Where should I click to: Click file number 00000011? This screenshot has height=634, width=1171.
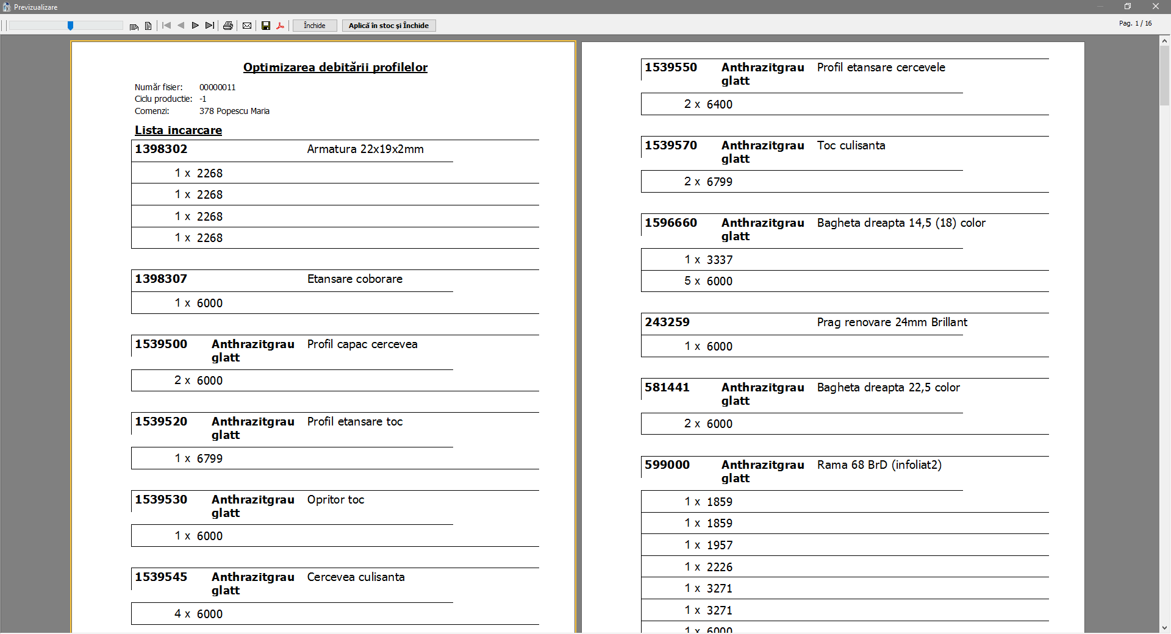[217, 87]
